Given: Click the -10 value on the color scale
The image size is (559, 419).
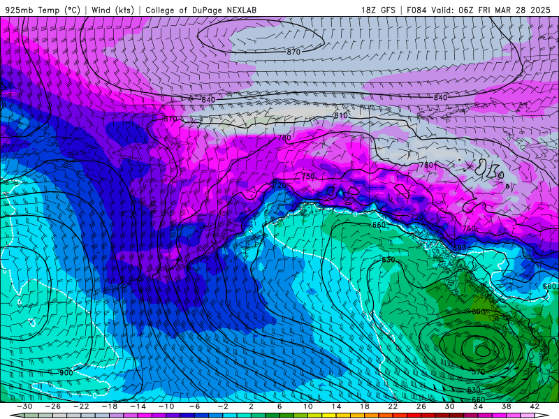Looking at the screenshot, I should [x=166, y=406].
